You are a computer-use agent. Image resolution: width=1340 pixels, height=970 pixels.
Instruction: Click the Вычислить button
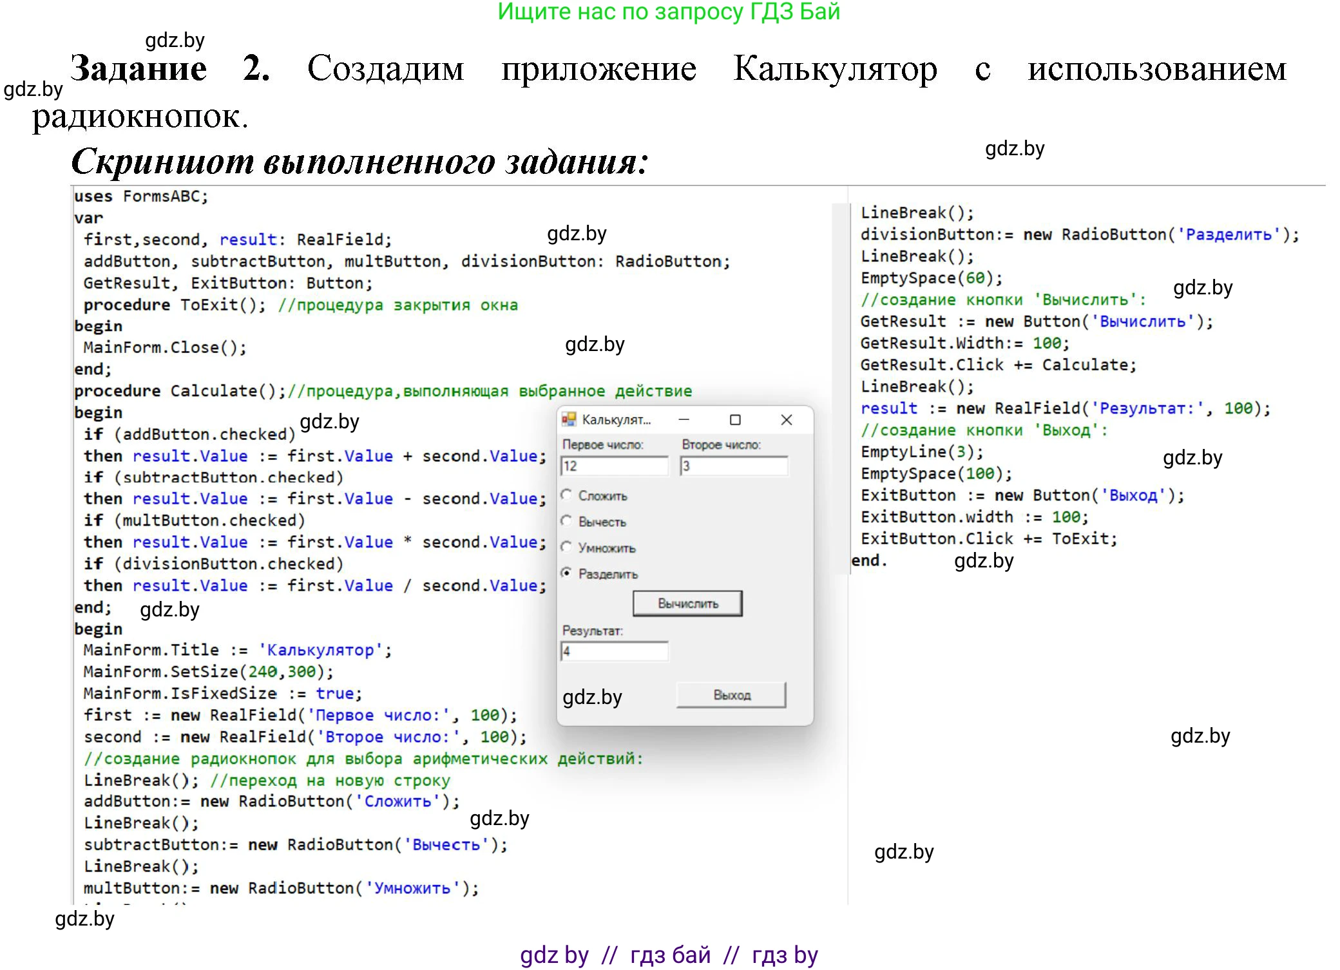coord(687,604)
